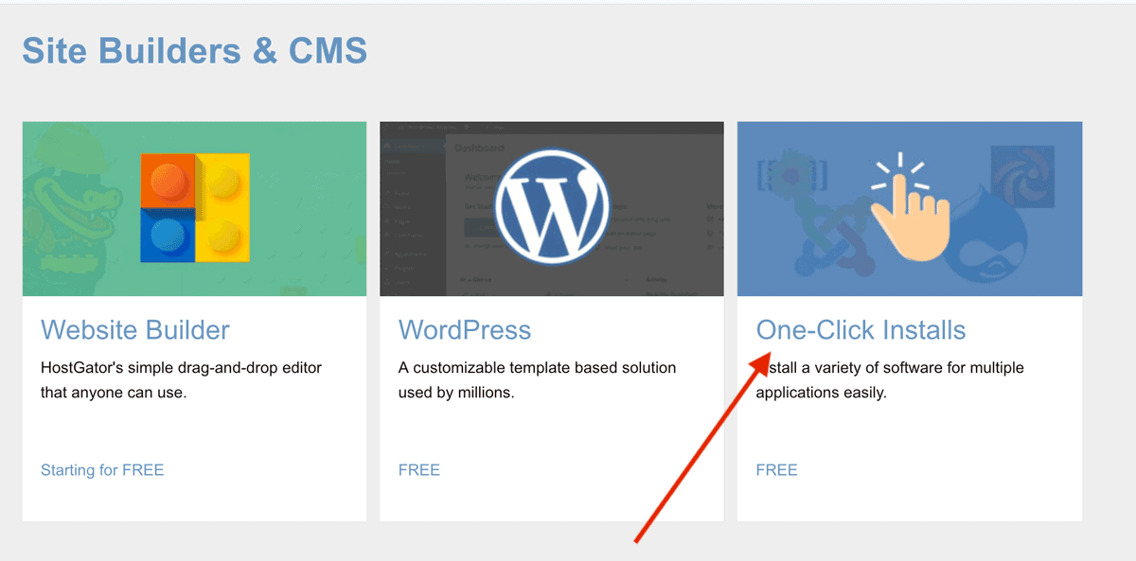Open the One-Click Installs title link
This screenshot has width=1136, height=561.
tap(861, 330)
